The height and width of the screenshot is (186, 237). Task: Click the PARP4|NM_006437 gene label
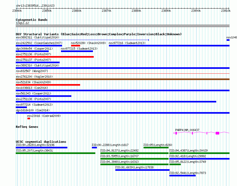pyautogui.click(x=187, y=130)
